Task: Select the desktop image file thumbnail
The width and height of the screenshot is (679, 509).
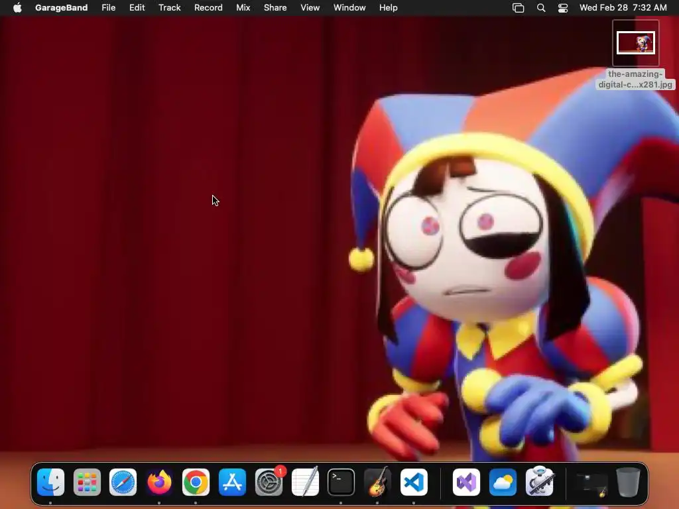Action: click(636, 43)
